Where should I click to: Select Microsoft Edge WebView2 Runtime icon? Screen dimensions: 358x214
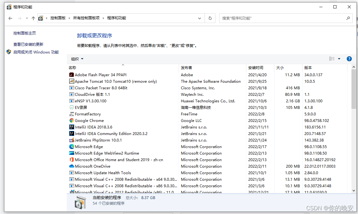coord(71,153)
